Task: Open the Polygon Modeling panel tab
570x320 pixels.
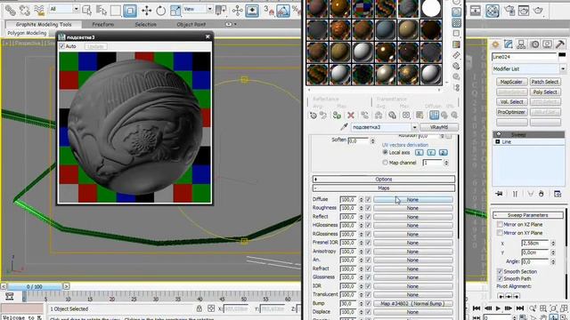Action: click(27, 33)
